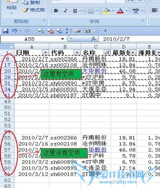Click the Paste (粘贴) clipboard icon
The image size is (160, 188).
pos(12,2)
